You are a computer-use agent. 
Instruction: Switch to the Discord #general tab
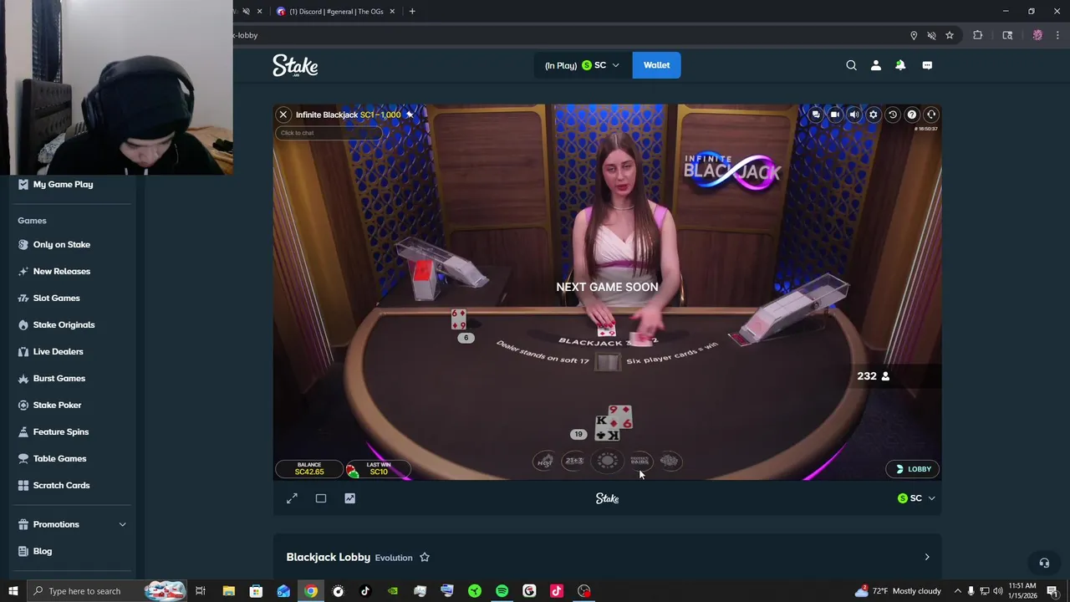336,12
